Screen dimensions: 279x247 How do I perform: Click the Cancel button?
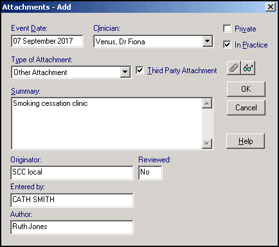(246, 108)
